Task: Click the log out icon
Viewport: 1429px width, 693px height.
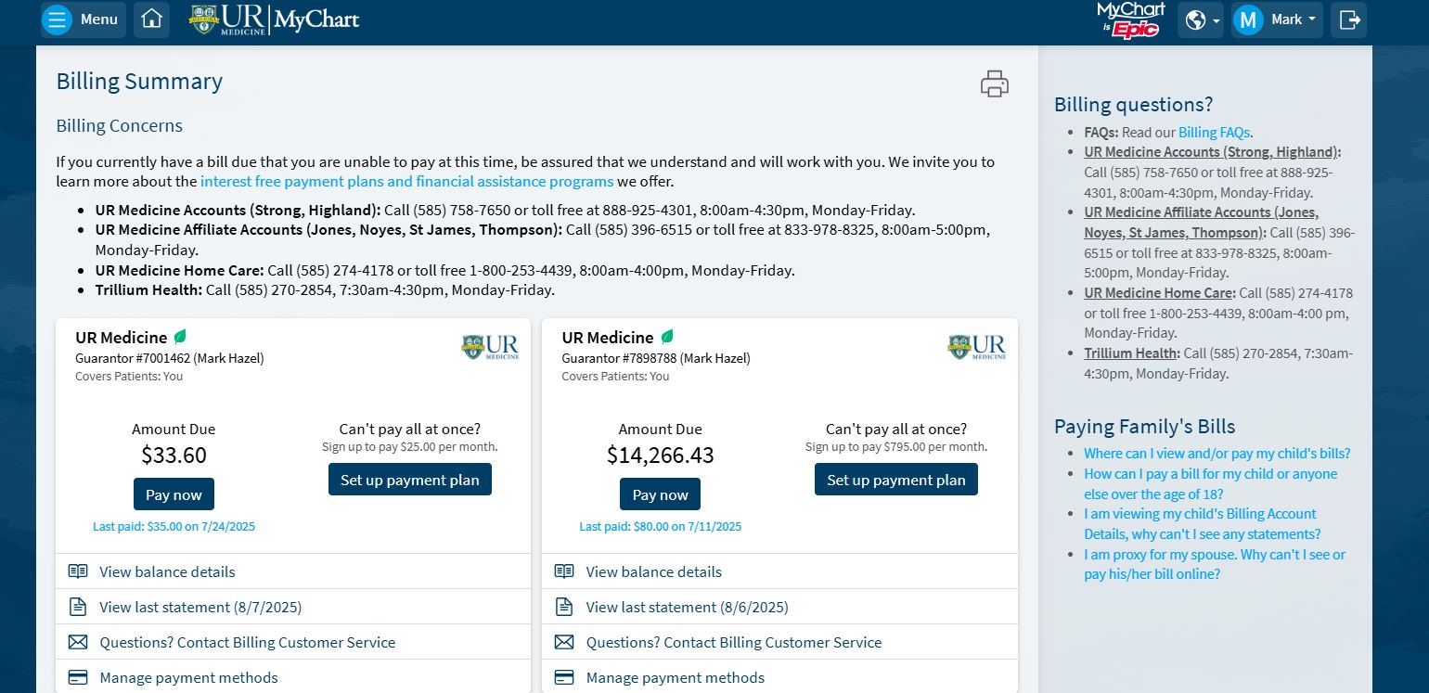Action: point(1349,19)
